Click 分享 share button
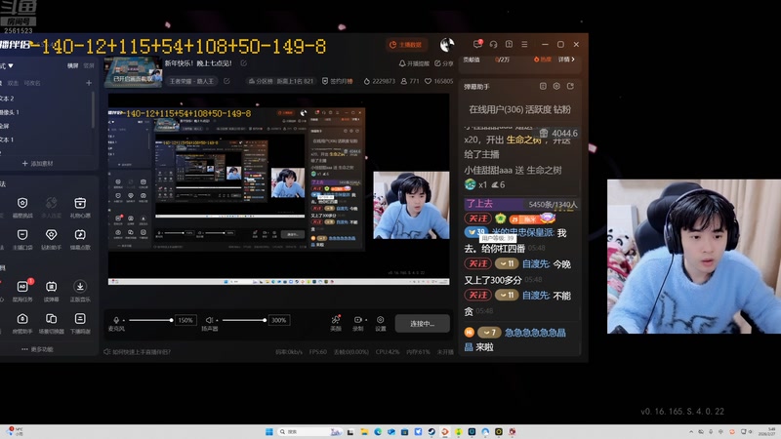The image size is (781, 439). pyautogui.click(x=444, y=63)
